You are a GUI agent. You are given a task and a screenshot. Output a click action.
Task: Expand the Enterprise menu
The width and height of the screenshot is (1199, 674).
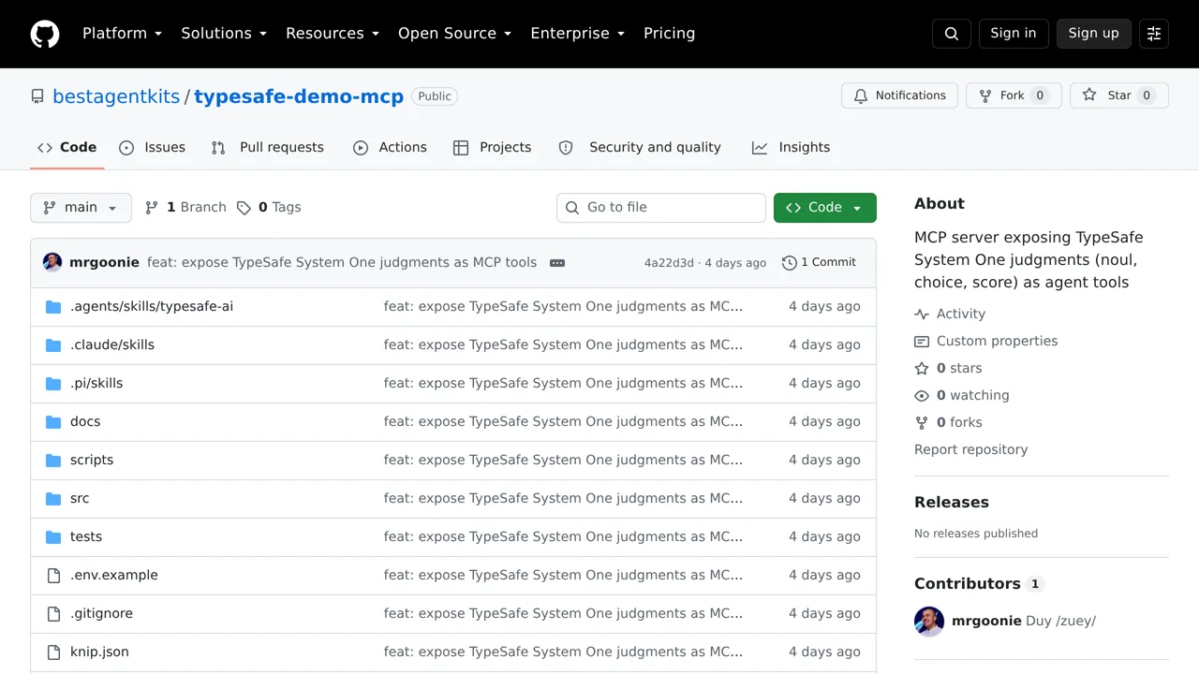(577, 34)
